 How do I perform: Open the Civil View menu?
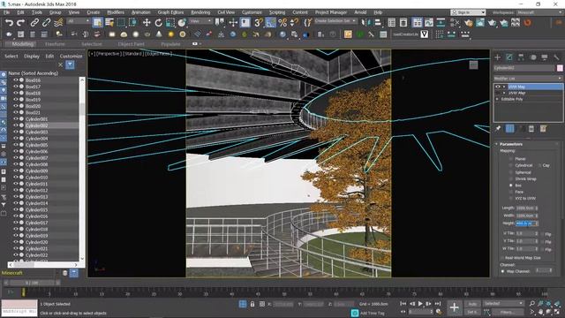click(x=226, y=12)
